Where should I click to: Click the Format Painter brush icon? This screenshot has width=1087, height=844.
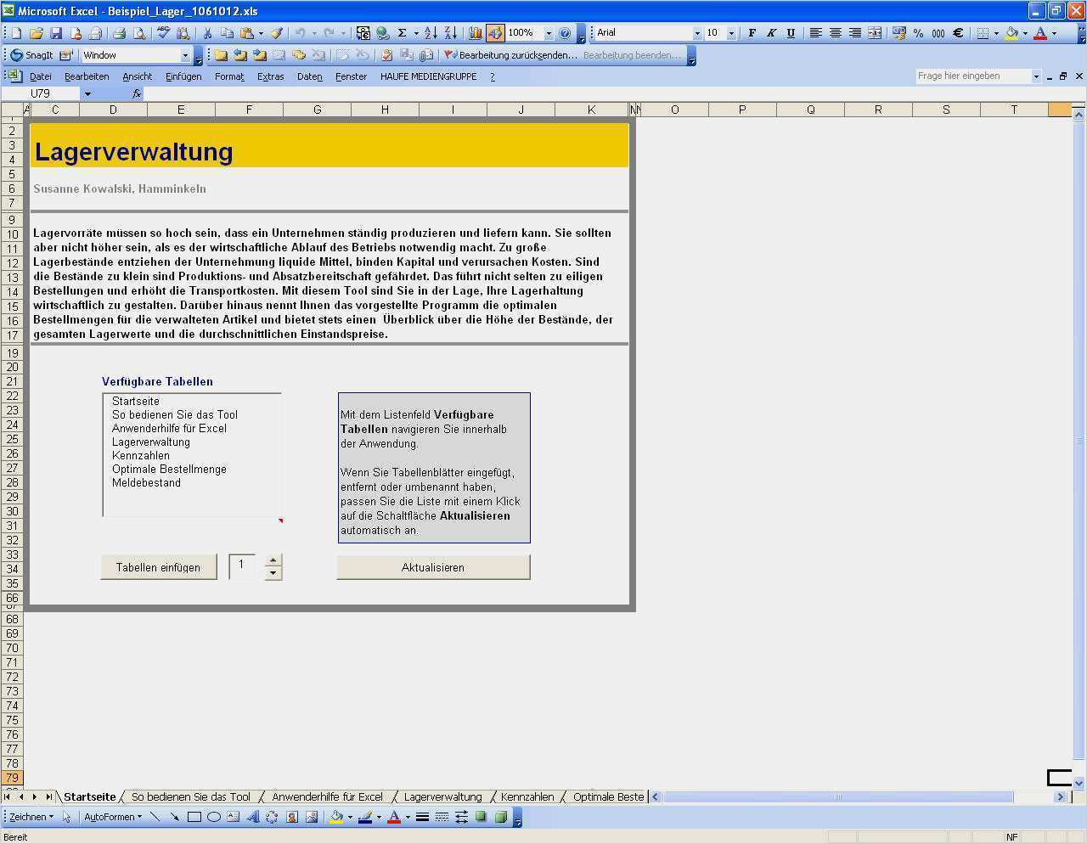(x=276, y=33)
